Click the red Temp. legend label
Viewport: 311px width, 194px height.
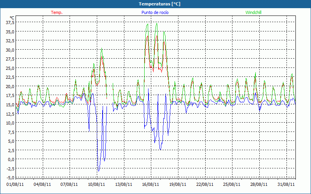click(57, 12)
